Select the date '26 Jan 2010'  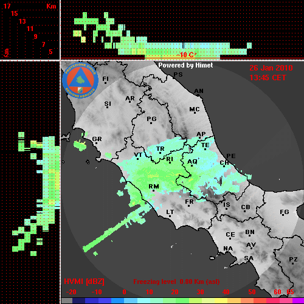271,68
